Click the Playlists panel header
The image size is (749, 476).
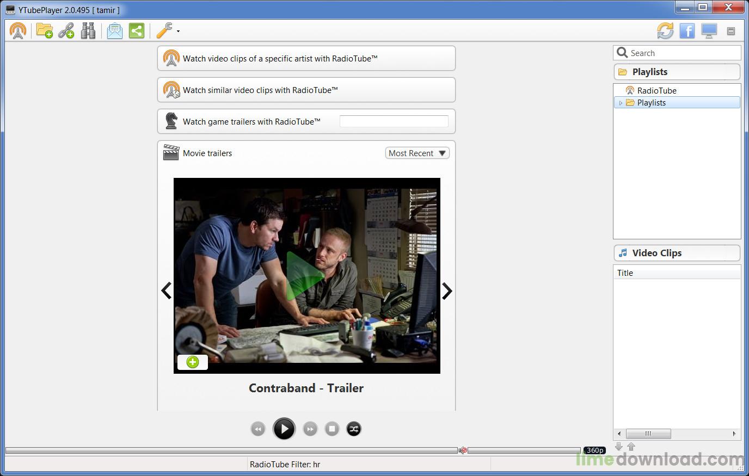point(677,72)
